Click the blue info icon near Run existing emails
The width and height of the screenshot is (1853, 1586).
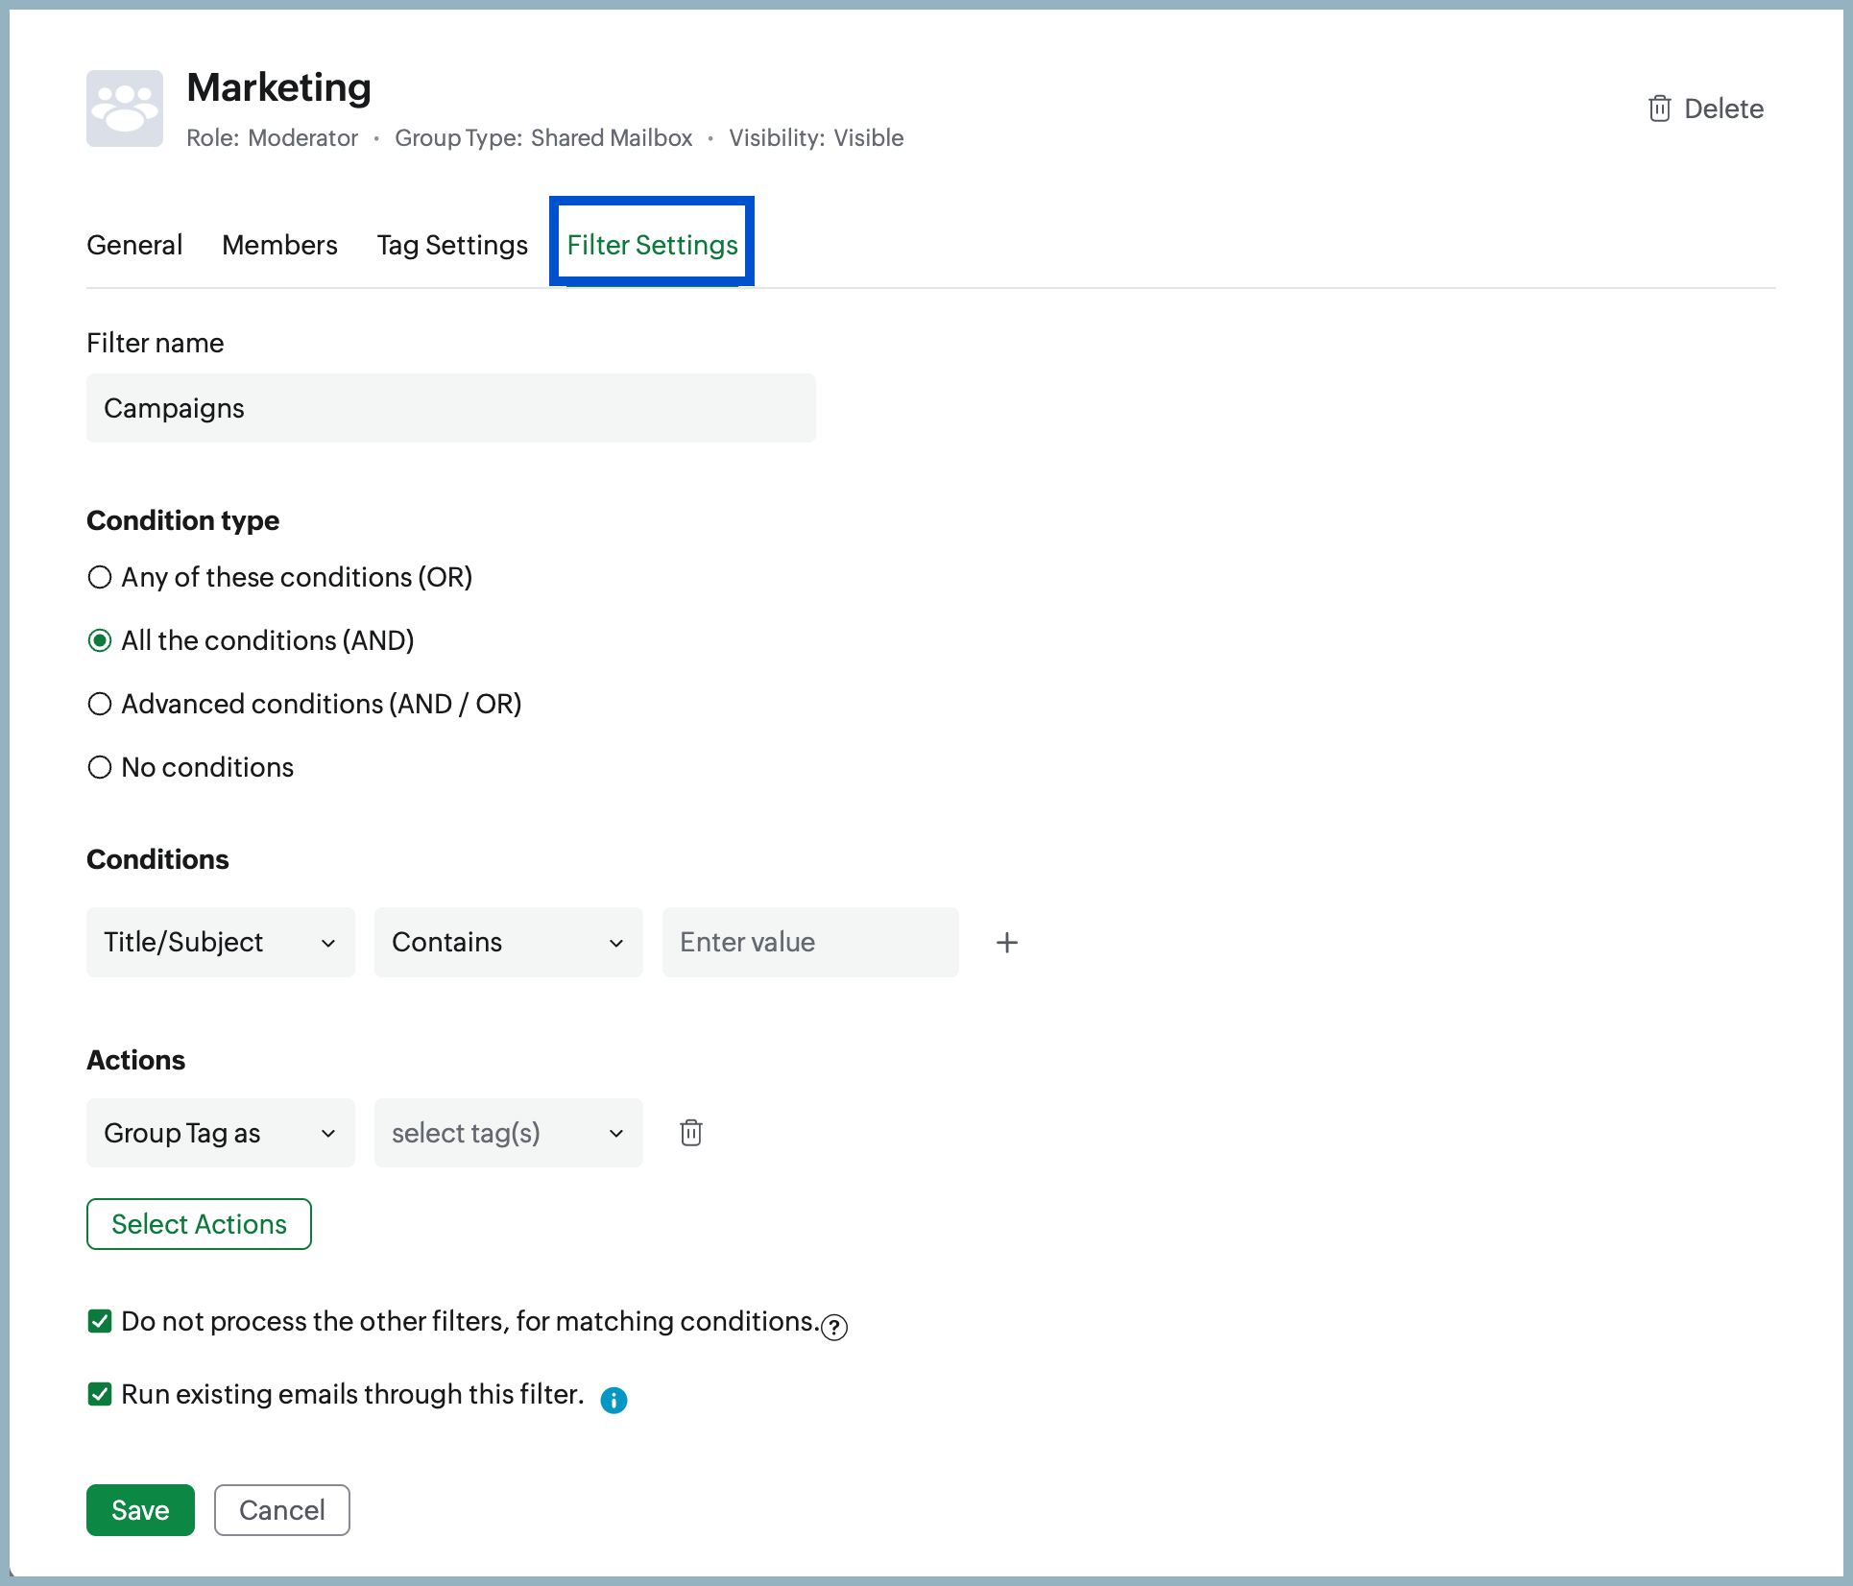pyautogui.click(x=614, y=1400)
